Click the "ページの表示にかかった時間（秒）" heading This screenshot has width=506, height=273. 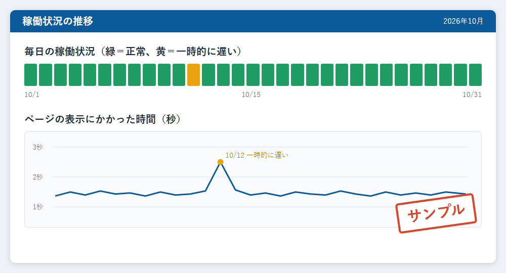point(103,119)
